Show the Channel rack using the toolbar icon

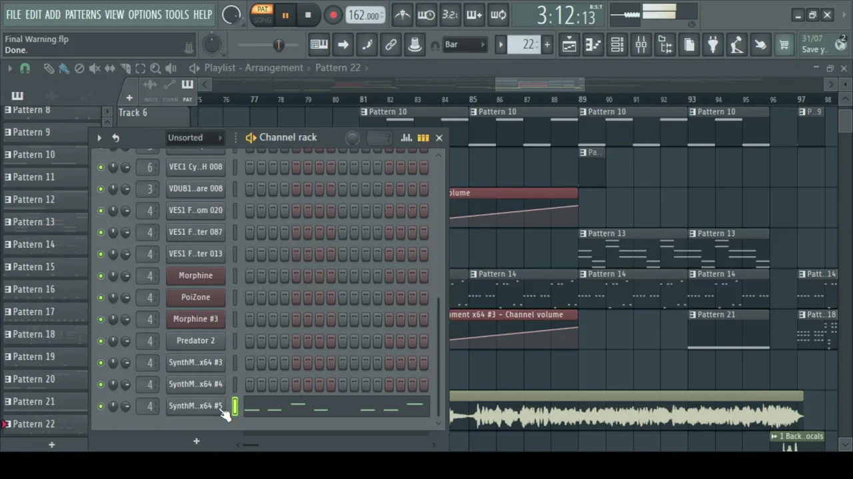(x=617, y=45)
